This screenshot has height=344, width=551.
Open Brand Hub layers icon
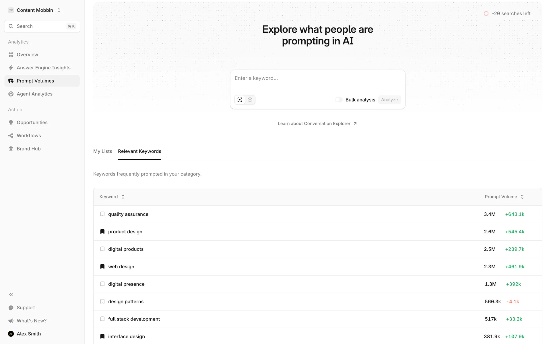pyautogui.click(x=11, y=149)
